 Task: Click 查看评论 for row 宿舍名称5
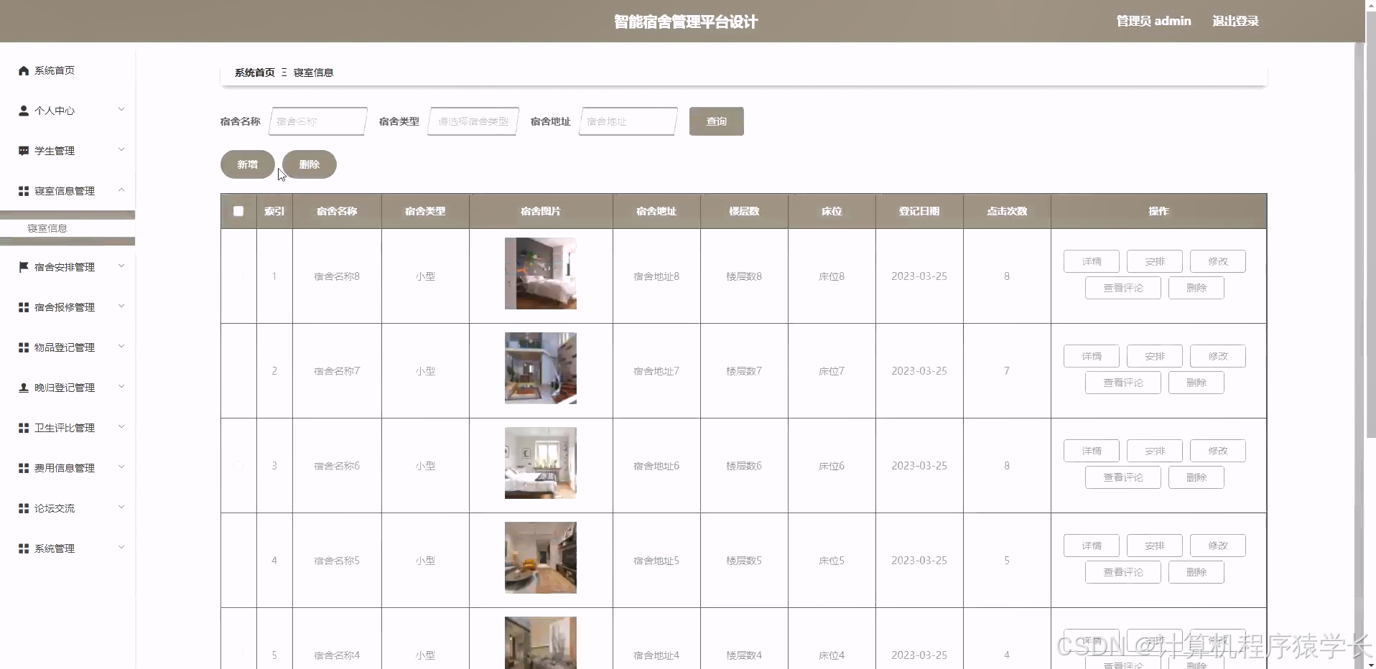[x=1123, y=572]
